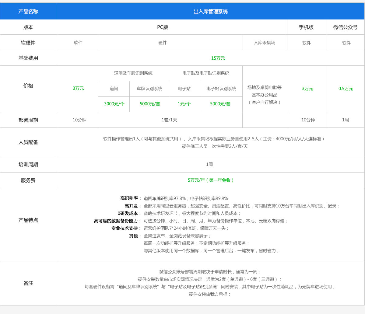365x314 pixels.
Task: Click the "电子贴及电子贴识别系统" column heading
Action: (206, 73)
